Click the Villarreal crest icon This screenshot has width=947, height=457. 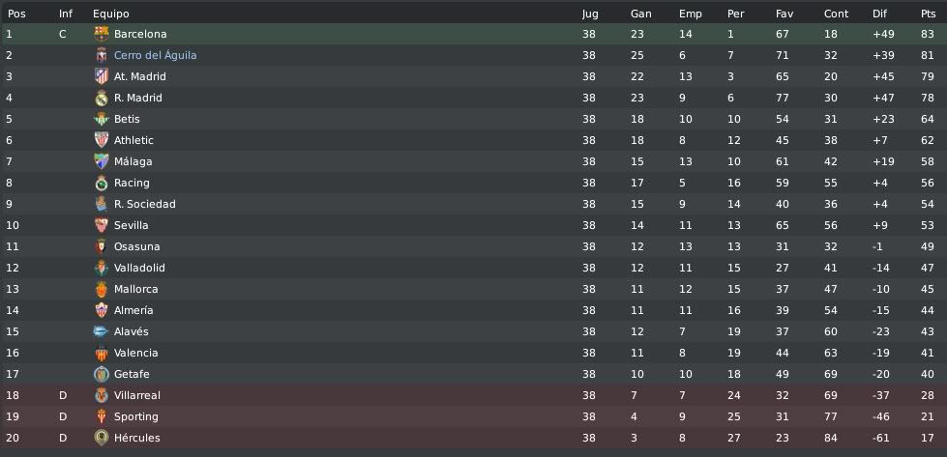pyautogui.click(x=102, y=395)
